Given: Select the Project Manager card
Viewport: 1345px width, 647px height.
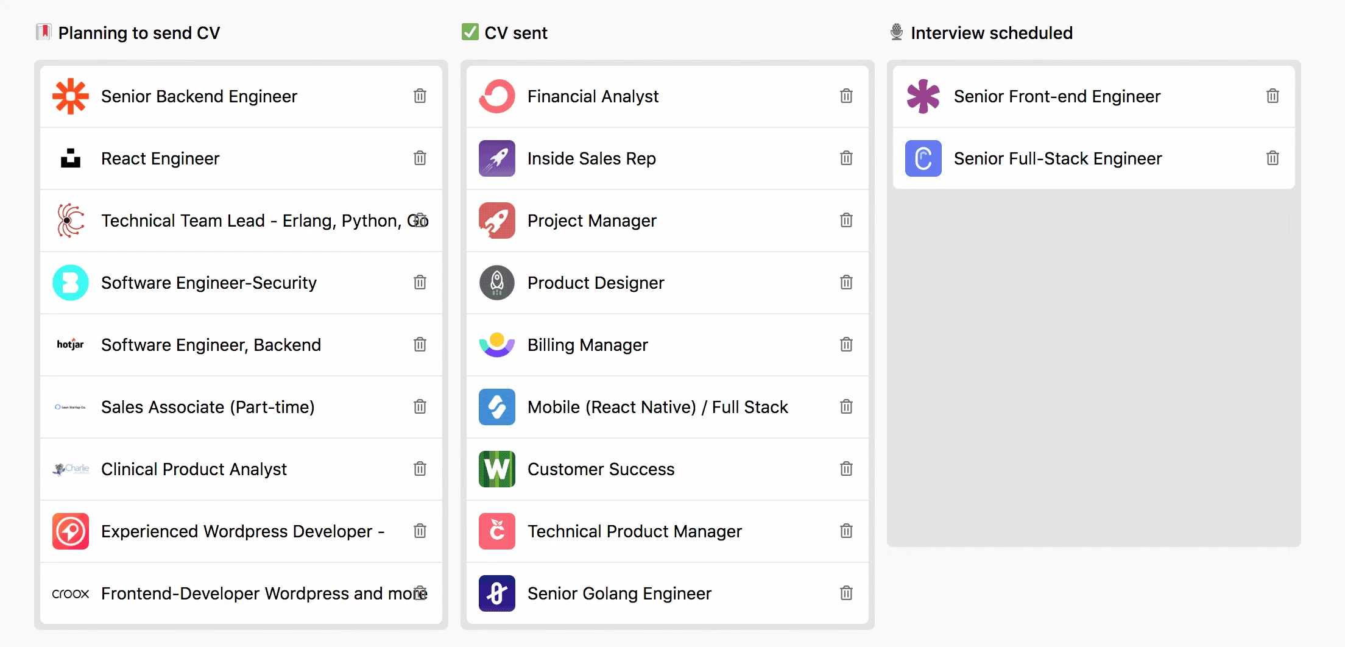Looking at the screenshot, I should [591, 221].
